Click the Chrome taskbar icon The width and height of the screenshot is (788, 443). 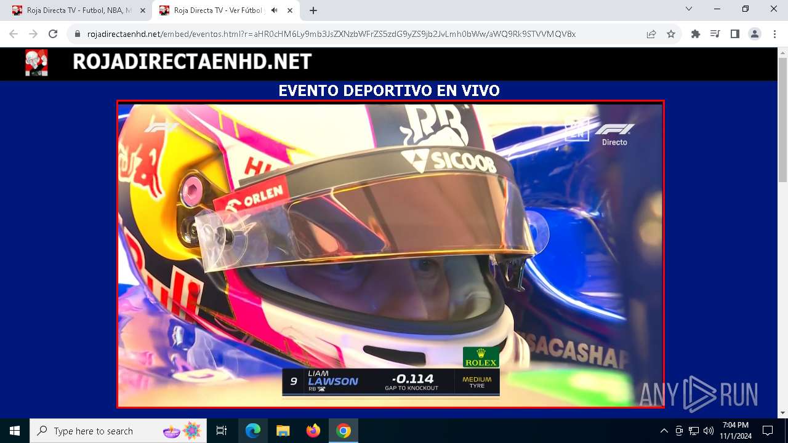tap(344, 431)
